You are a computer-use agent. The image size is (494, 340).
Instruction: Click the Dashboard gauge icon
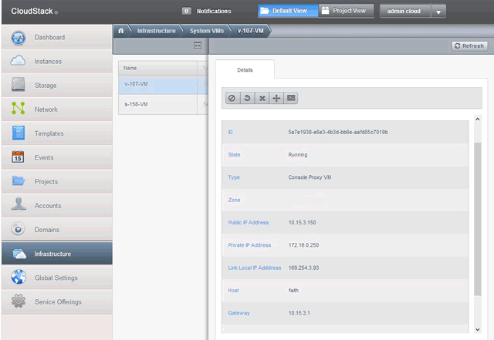click(19, 38)
